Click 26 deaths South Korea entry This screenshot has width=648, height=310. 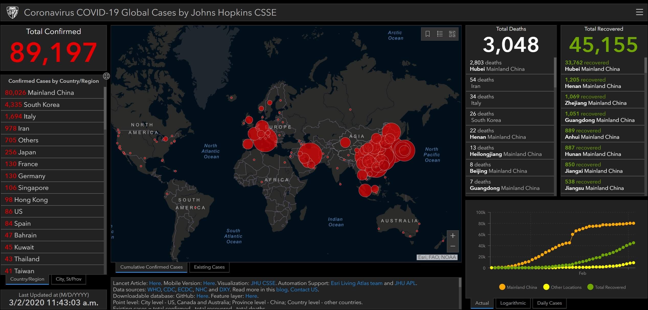[x=510, y=117]
